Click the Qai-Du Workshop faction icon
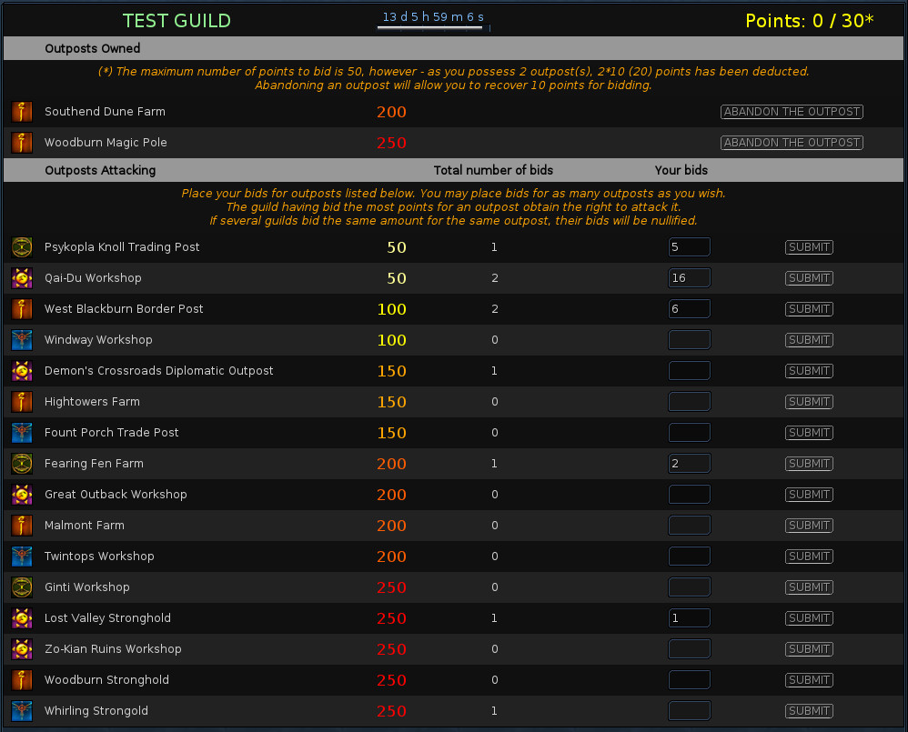The width and height of the screenshot is (908, 732). point(22,278)
